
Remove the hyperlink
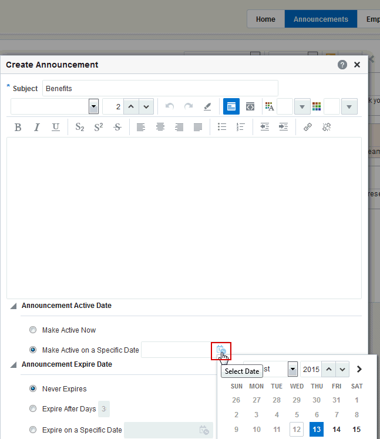coord(327,127)
